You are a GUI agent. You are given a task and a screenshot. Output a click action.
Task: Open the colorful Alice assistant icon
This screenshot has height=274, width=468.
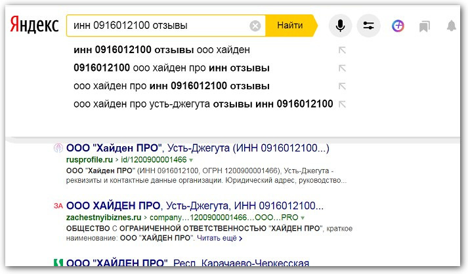(398, 26)
